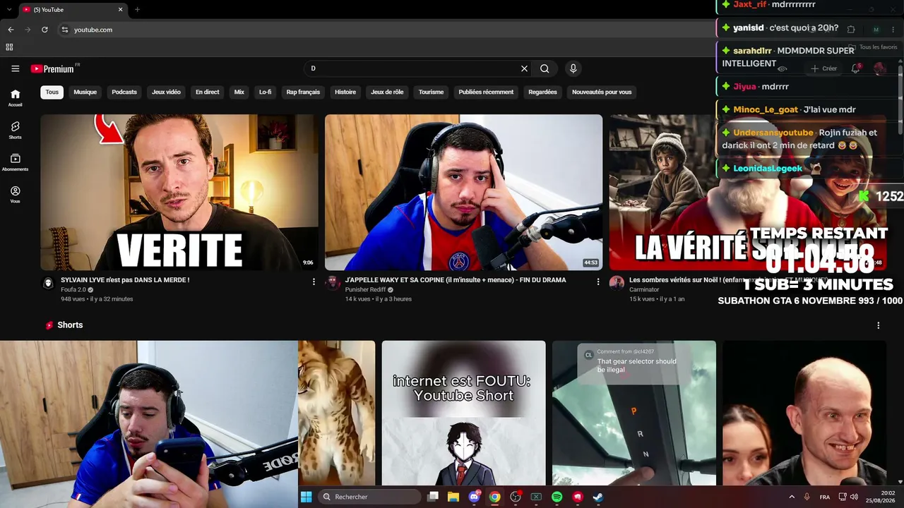Screen dimensions: 904x508
Task: Clear the YouTube search box
Action: [524, 68]
